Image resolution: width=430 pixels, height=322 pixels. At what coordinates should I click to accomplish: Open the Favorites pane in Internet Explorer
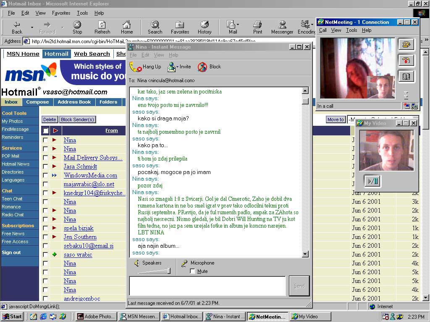(180, 28)
